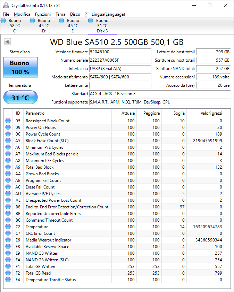
Task: Select the Disk 3 tab
Action: pos(102,26)
